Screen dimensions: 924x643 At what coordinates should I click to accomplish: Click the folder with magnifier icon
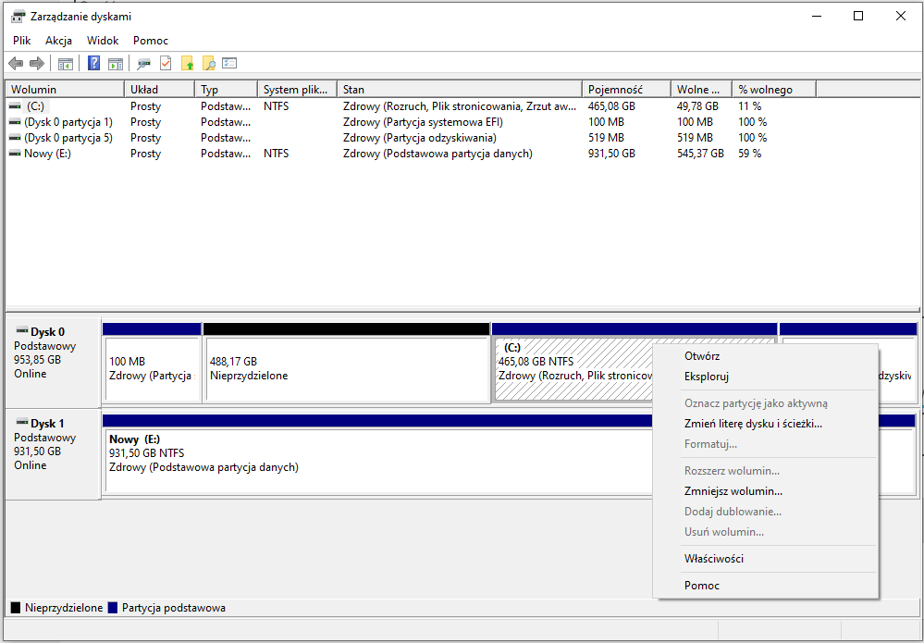tap(209, 64)
